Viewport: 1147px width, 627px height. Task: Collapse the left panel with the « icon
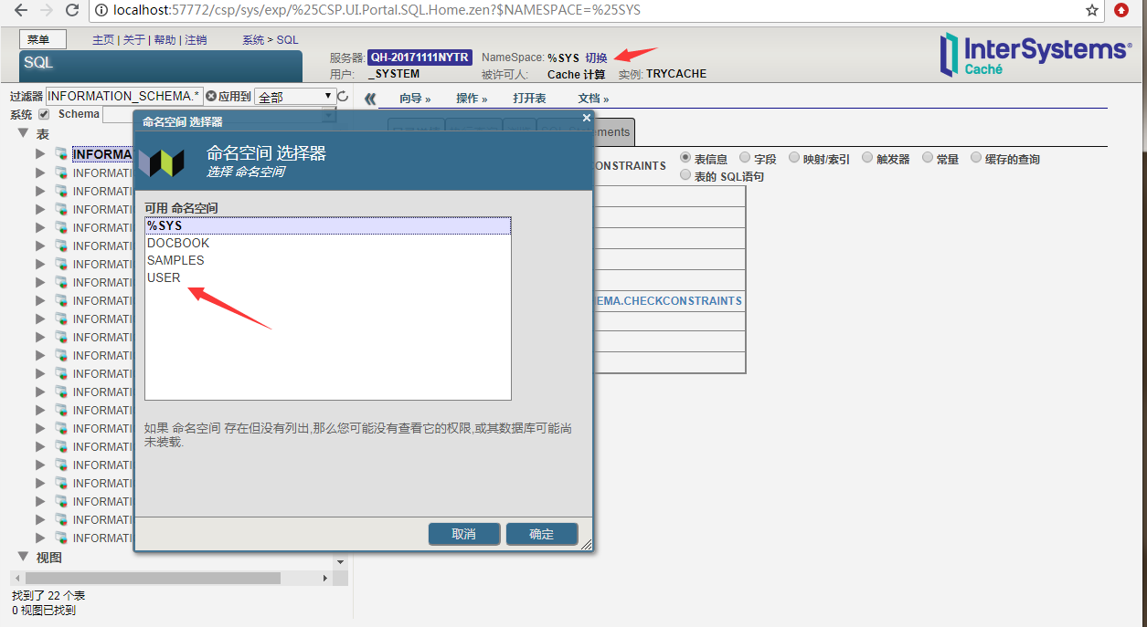tap(371, 98)
